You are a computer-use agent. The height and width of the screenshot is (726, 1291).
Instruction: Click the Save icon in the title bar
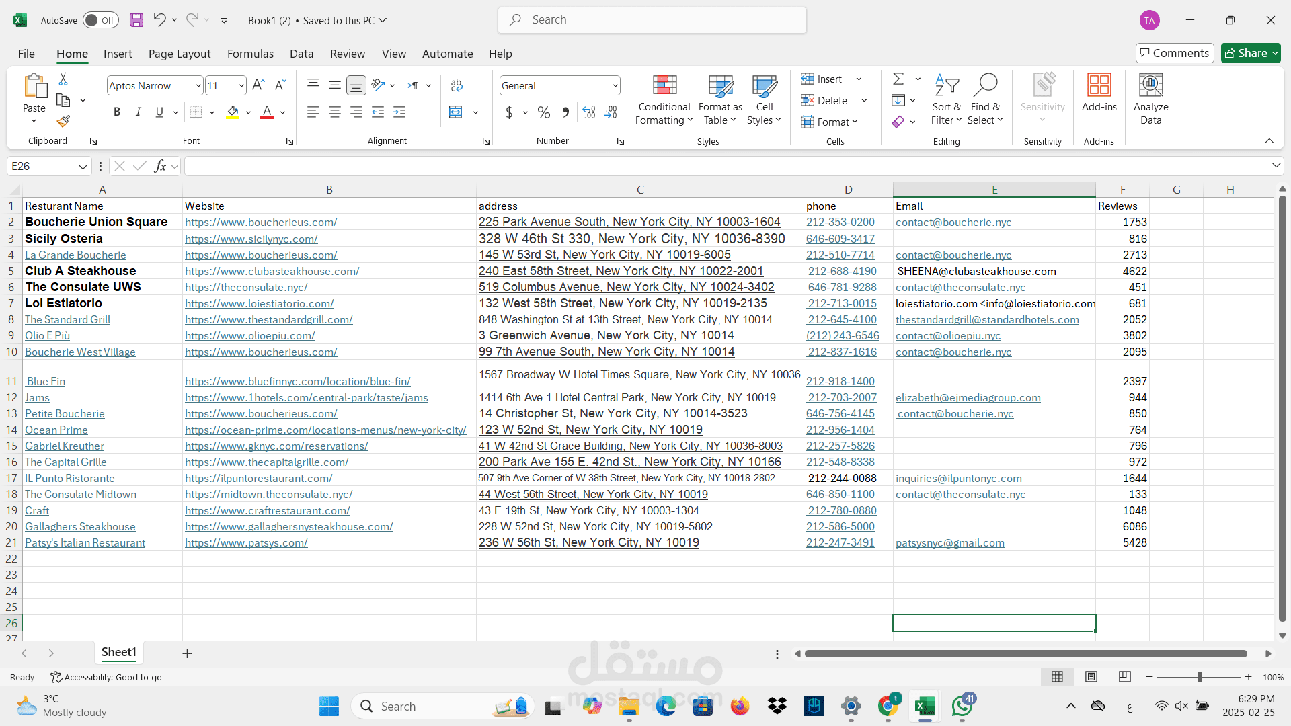(136, 20)
